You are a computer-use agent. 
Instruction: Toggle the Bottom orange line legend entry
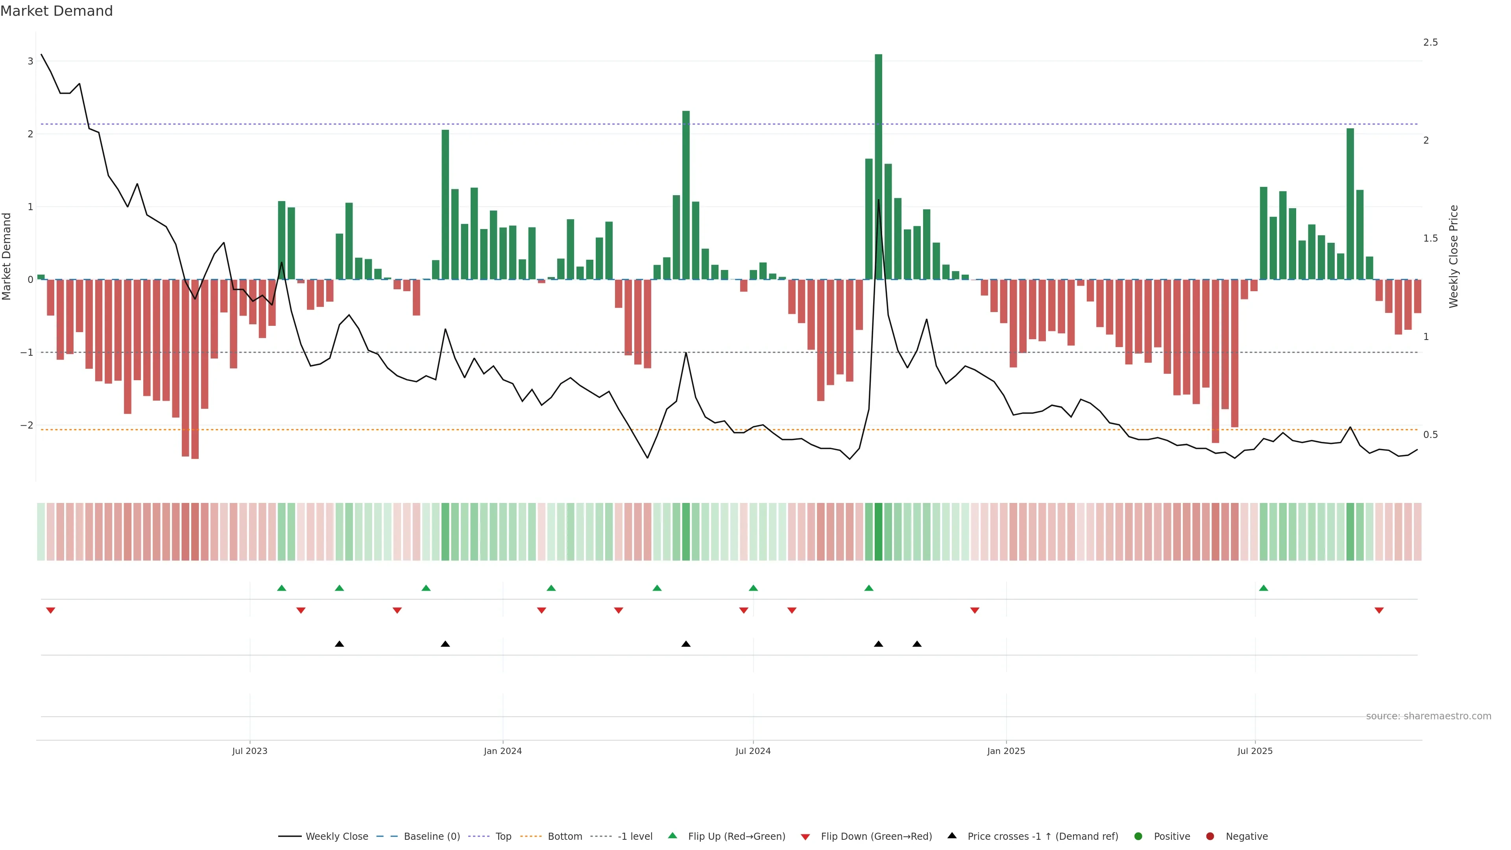564,836
